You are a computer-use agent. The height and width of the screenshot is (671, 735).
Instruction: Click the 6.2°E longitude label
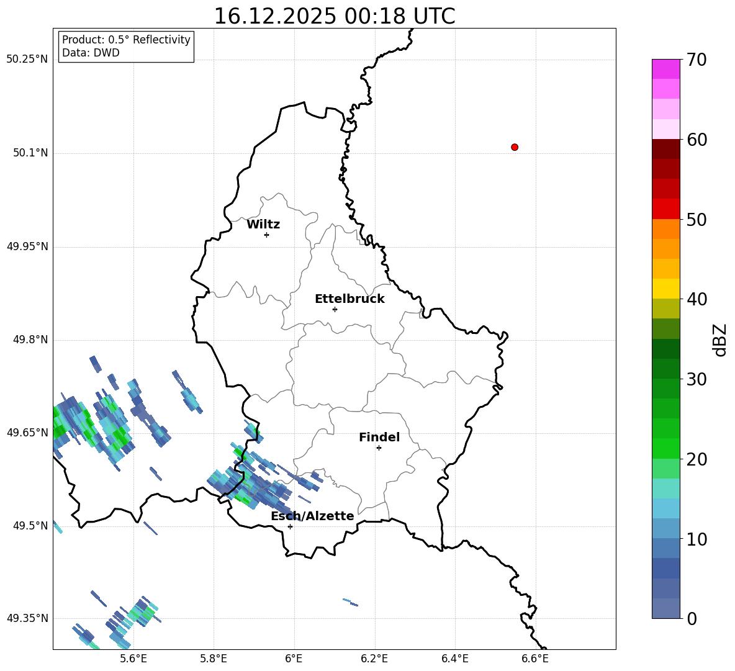tap(374, 659)
